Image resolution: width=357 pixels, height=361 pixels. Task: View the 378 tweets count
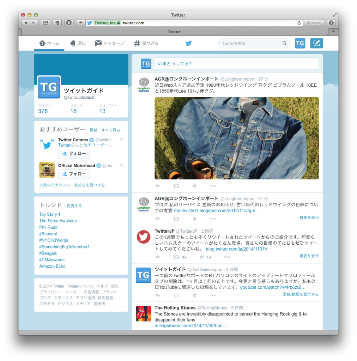pyautogui.click(x=43, y=111)
